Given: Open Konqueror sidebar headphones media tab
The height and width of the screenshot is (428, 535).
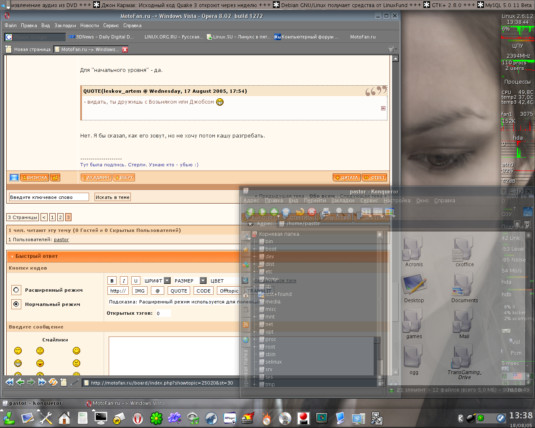Looking at the screenshot, I should (x=246, y=310).
